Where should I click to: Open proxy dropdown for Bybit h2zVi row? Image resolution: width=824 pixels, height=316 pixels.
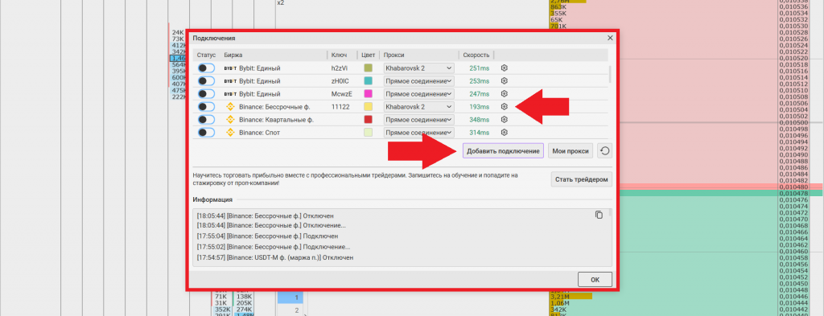(x=418, y=68)
